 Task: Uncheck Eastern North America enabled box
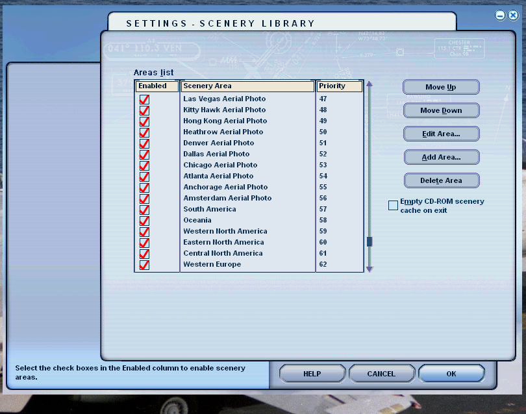coord(144,243)
